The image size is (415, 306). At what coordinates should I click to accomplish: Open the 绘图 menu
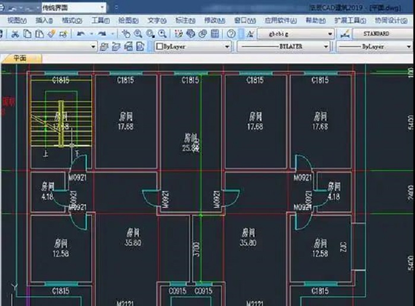point(127,20)
